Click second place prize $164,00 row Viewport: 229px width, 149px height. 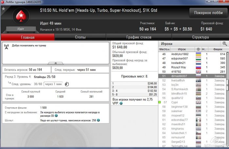[134, 87]
